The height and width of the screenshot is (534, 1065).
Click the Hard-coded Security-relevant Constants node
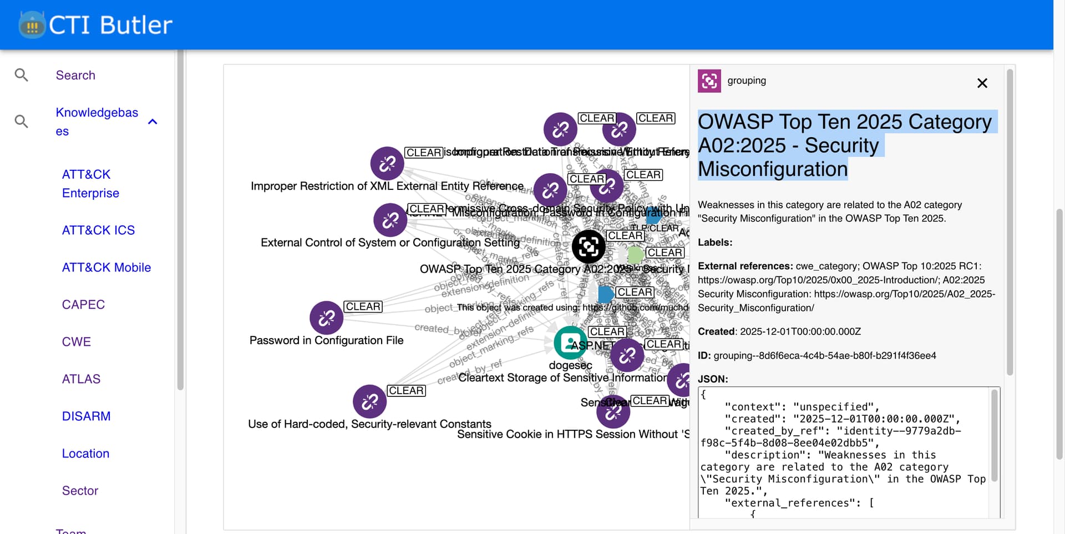click(369, 401)
